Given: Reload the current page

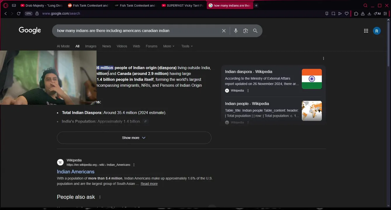Looking at the screenshot, I should 19,13.
